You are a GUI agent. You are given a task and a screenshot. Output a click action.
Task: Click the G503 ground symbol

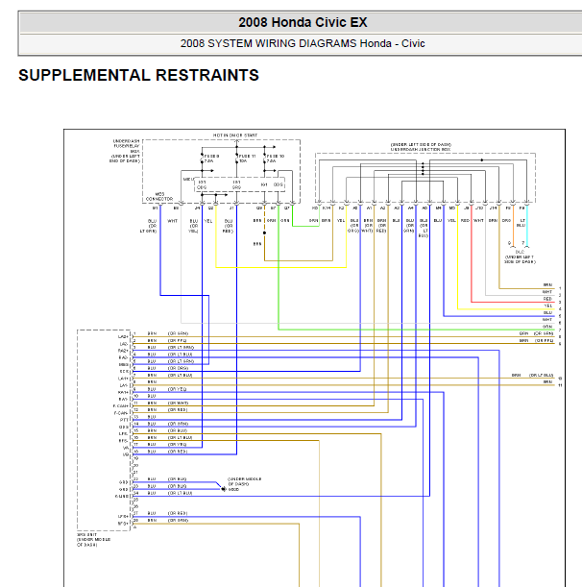[x=224, y=489]
